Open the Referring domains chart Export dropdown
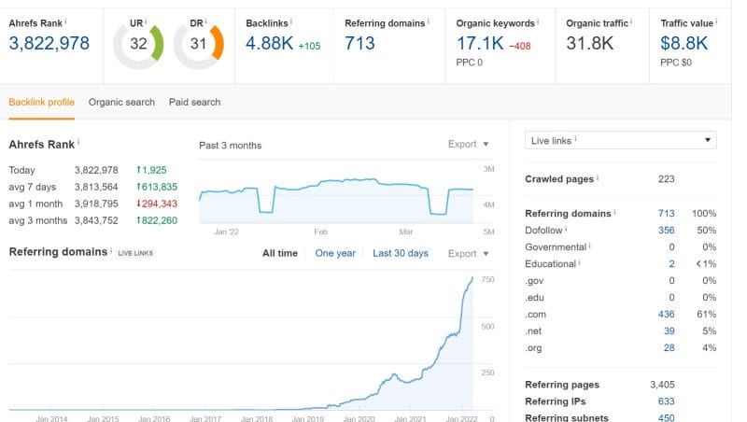Image resolution: width=747 pixels, height=422 pixels. (x=469, y=254)
